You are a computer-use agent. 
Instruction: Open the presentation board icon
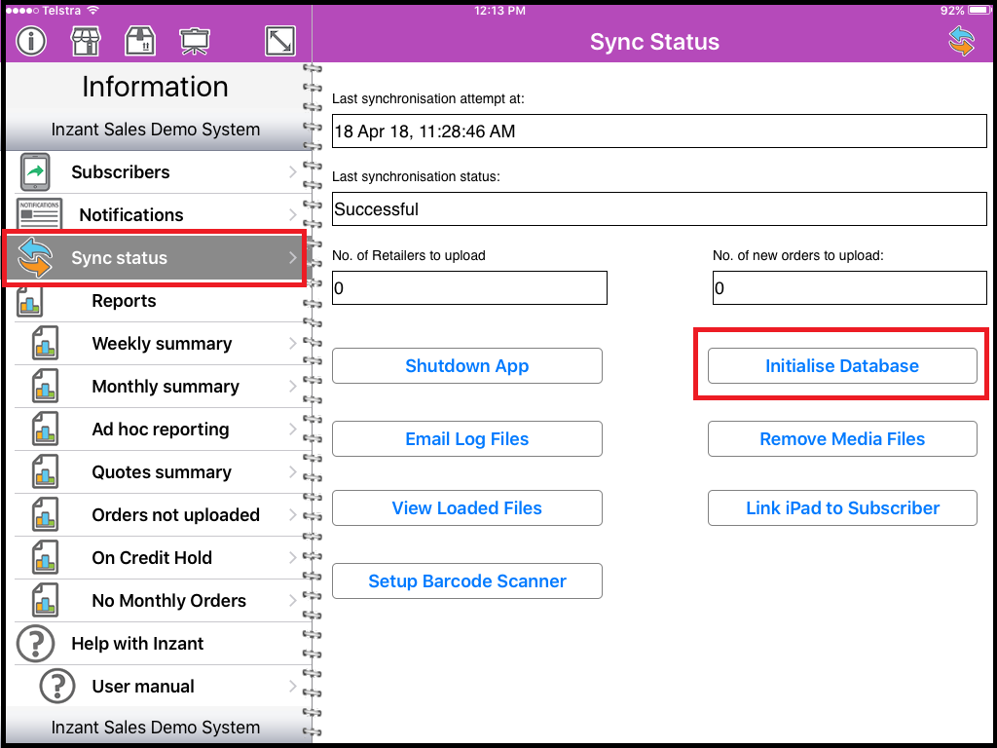point(195,41)
